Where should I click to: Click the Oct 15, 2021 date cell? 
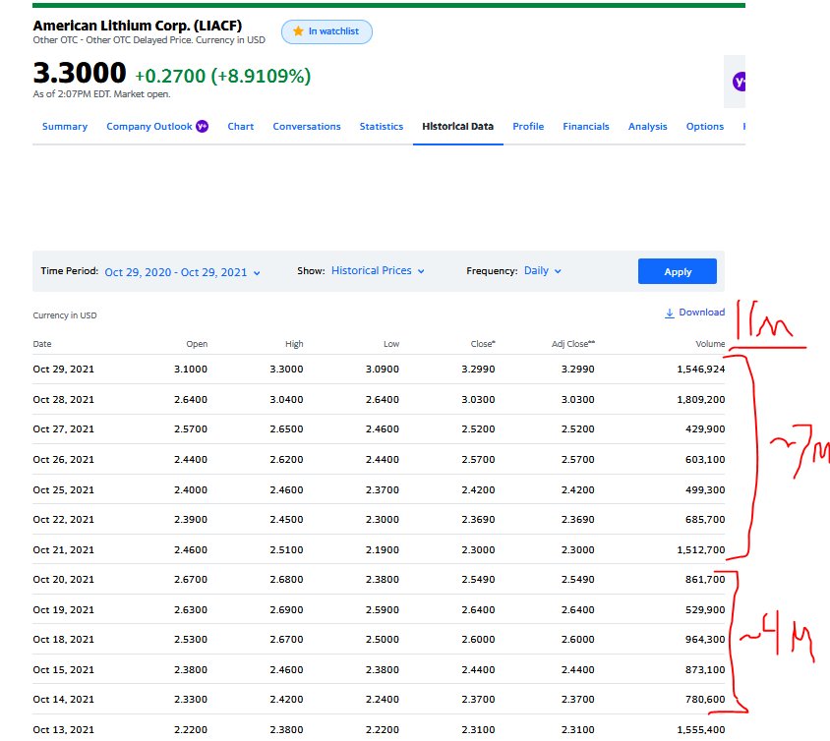pos(64,669)
